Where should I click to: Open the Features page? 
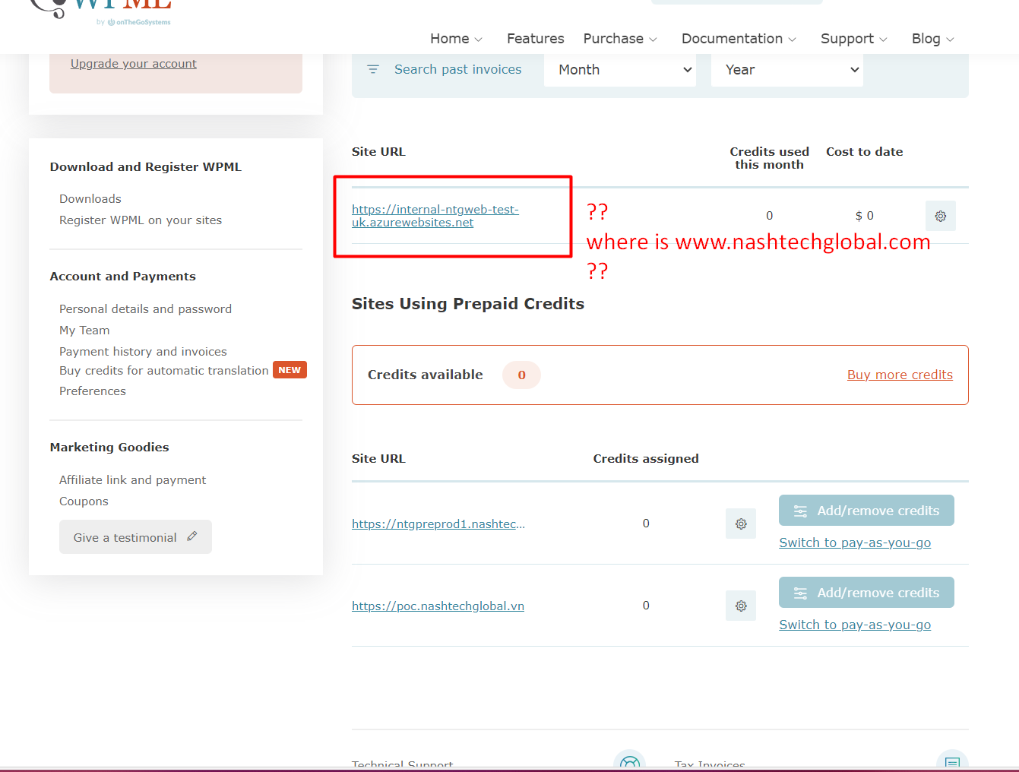pyautogui.click(x=536, y=39)
